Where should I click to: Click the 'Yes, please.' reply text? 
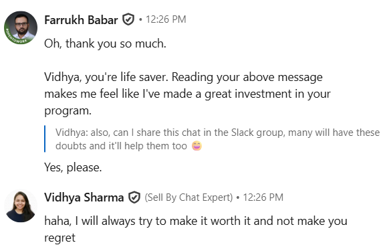(x=73, y=167)
